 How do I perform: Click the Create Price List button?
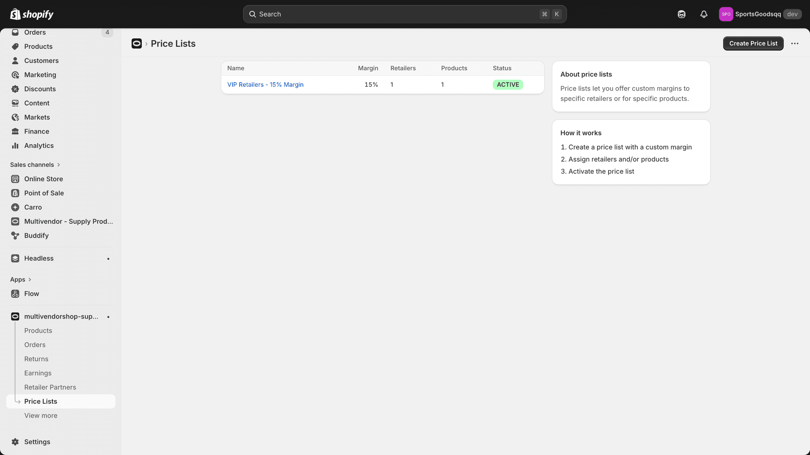point(753,43)
